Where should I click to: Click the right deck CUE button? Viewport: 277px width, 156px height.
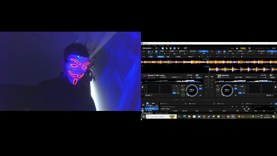218,90
